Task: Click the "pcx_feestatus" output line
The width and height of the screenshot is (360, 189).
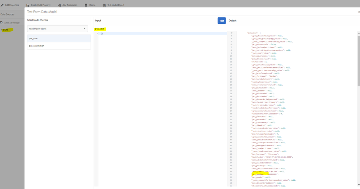Action: click(x=263, y=117)
